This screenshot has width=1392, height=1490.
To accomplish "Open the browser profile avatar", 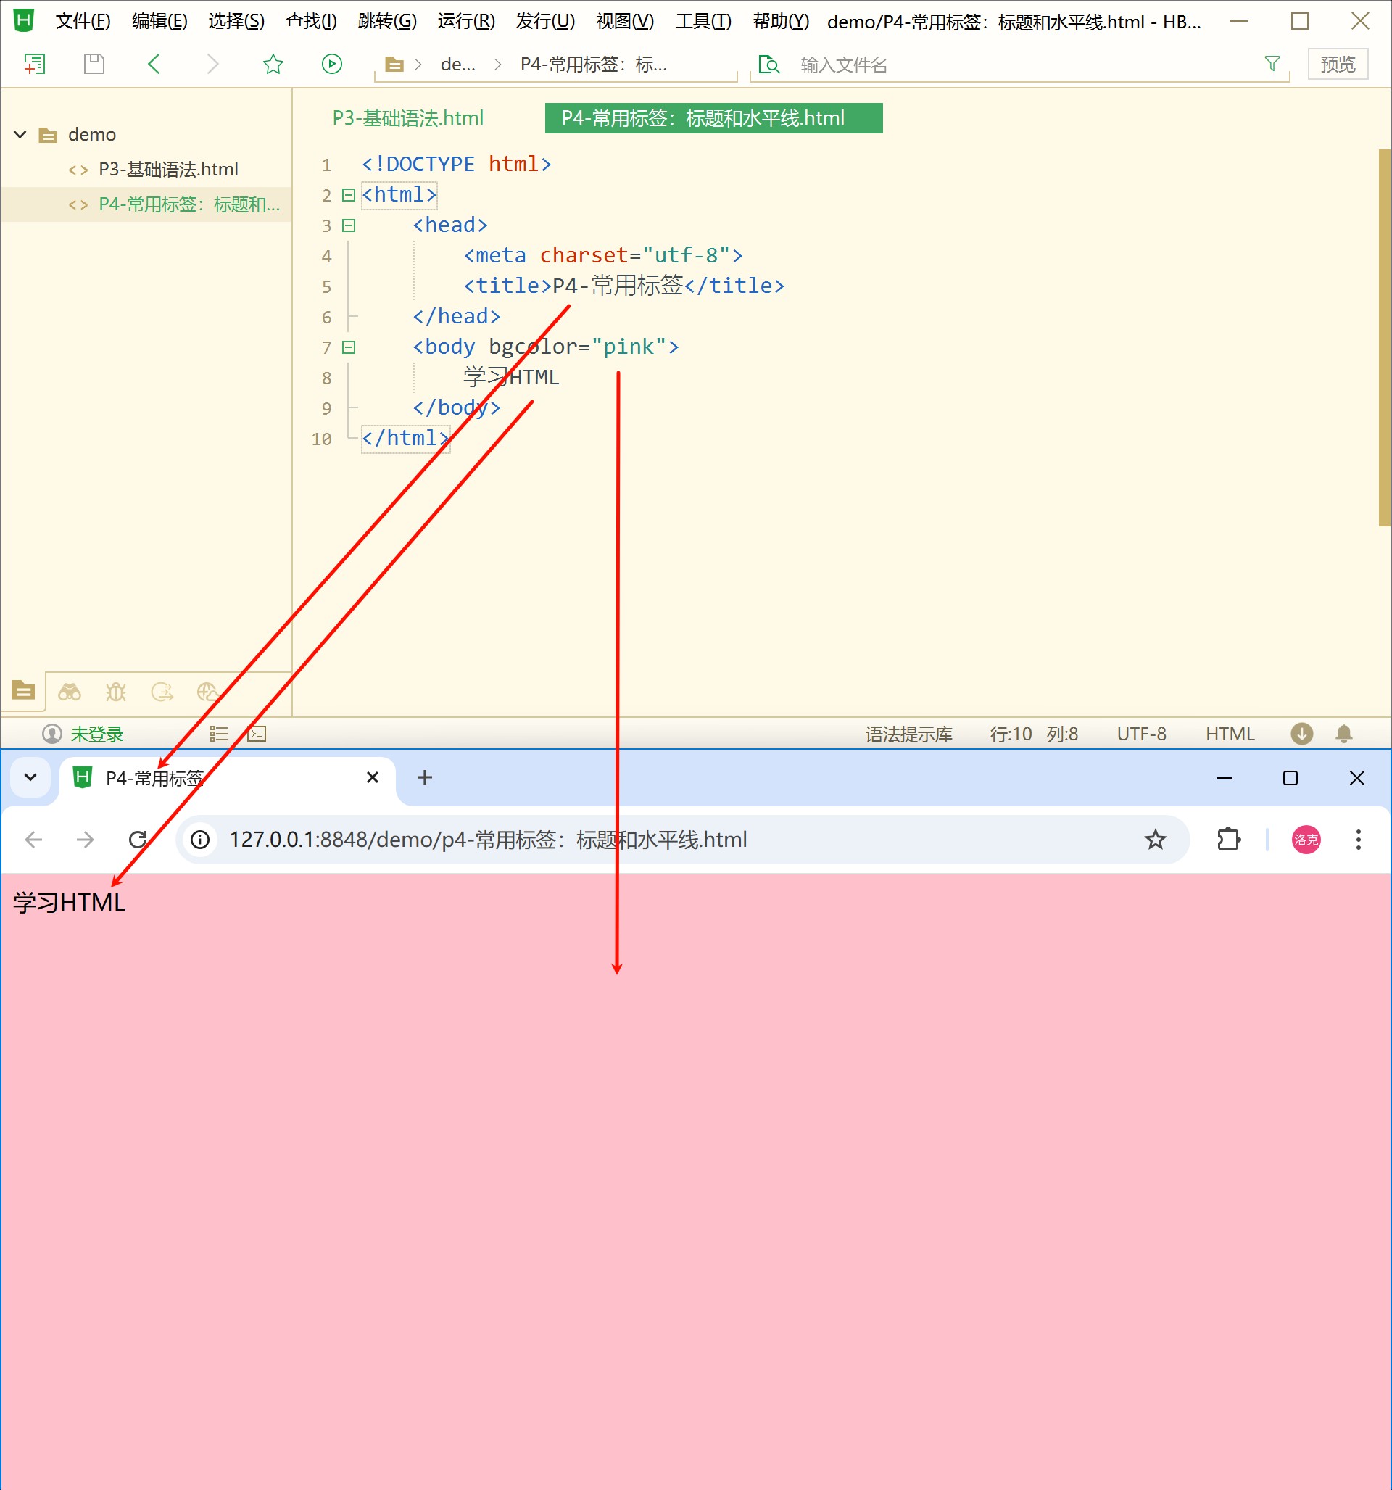I will click(x=1306, y=840).
